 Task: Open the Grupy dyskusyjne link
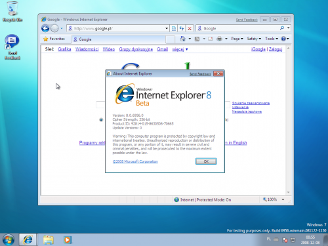click(136, 49)
